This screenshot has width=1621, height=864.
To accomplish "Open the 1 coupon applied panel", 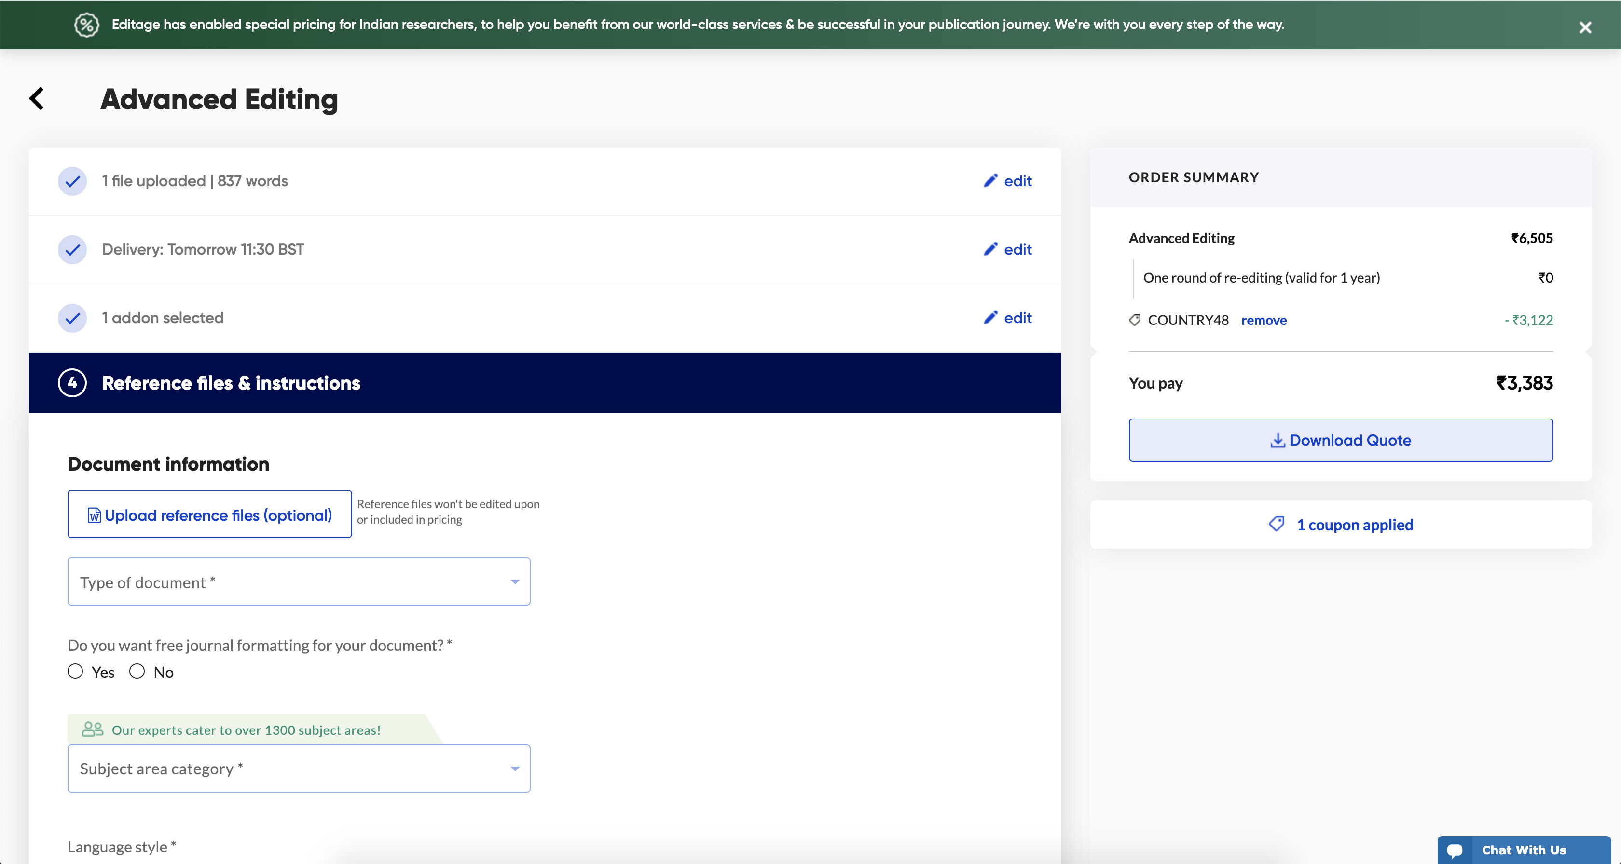I will [1340, 525].
